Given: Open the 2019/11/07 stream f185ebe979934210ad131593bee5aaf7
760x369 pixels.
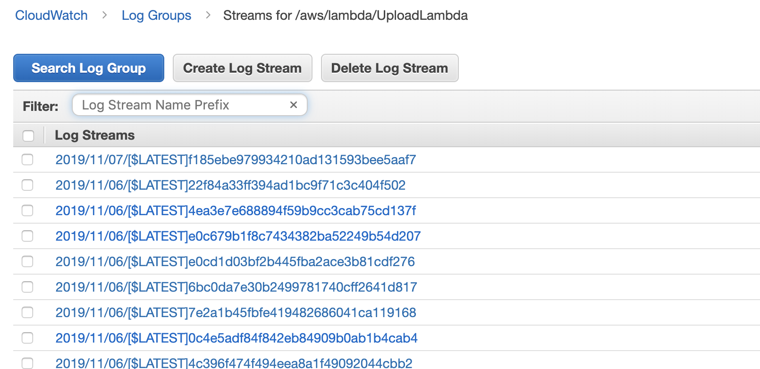Looking at the screenshot, I should click(236, 160).
